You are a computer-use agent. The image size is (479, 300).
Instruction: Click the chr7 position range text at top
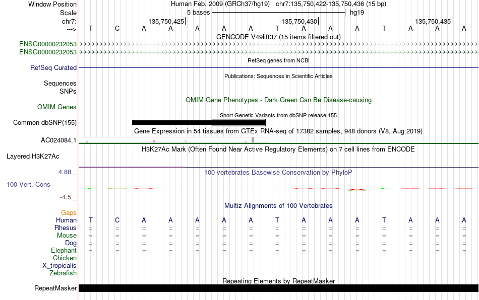[x=331, y=4]
